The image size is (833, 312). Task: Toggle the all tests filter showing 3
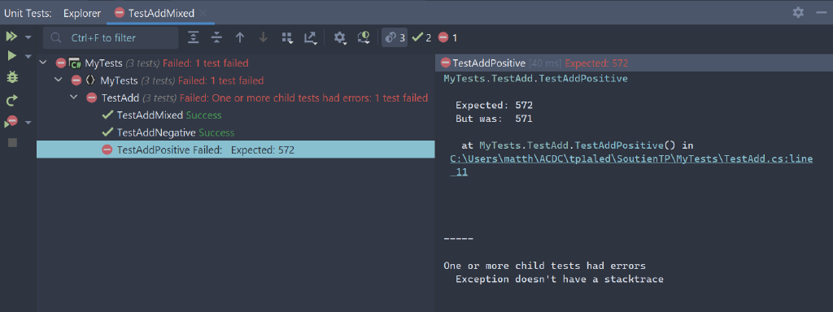click(395, 37)
